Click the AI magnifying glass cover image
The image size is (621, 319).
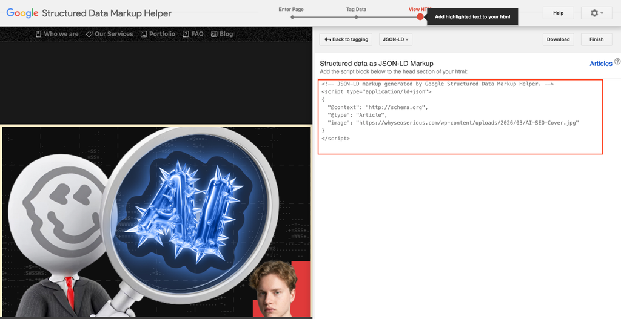156,222
